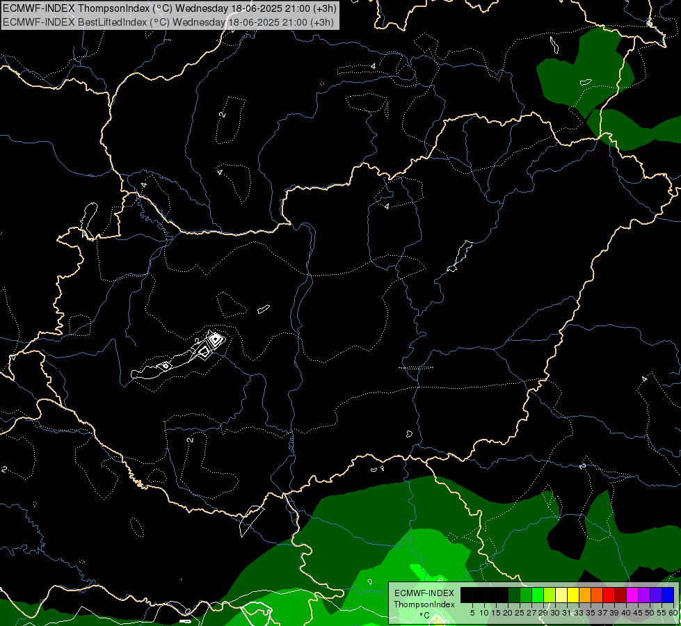
Task: Click the legend tick value '40'
Action: [x=626, y=613]
